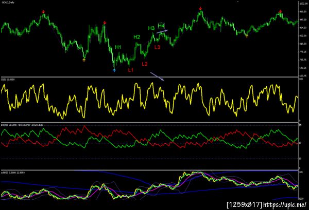
Task: Click the rightmost orange up arrow marker
Action: click(x=247, y=35)
